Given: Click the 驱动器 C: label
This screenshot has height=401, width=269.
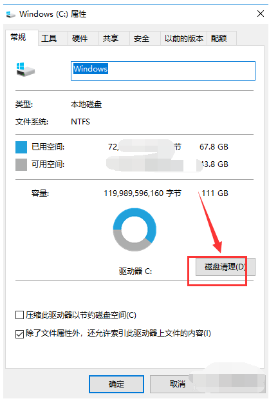Looking at the screenshot, I should pyautogui.click(x=135, y=271).
